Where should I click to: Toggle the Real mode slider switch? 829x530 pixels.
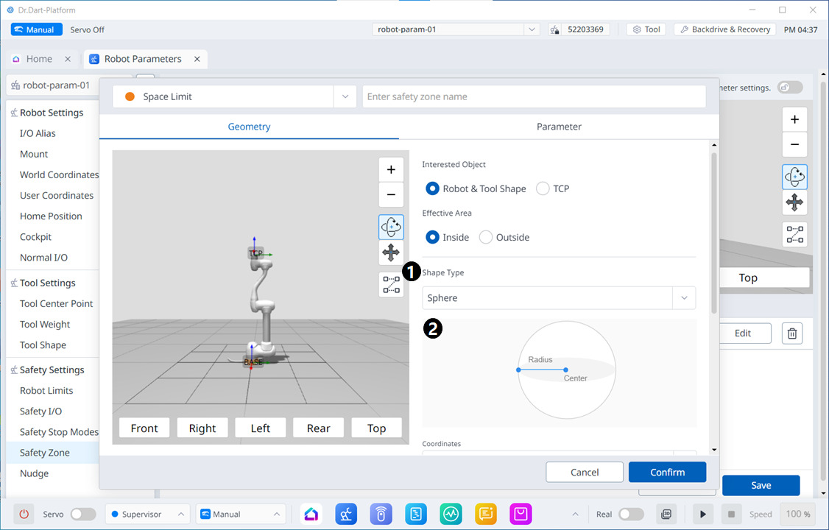click(631, 514)
